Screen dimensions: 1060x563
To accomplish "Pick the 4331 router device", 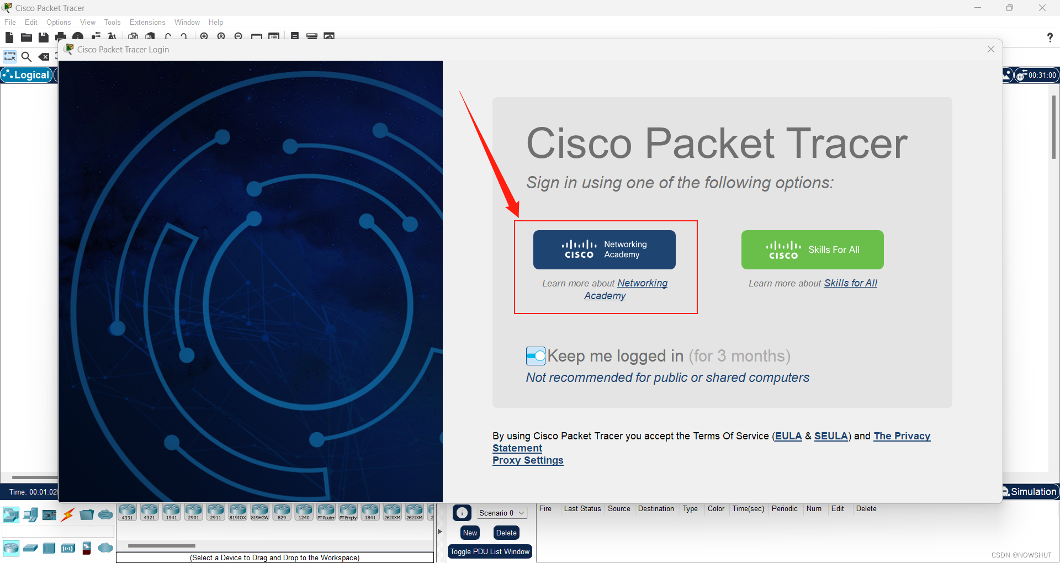I will click(128, 512).
